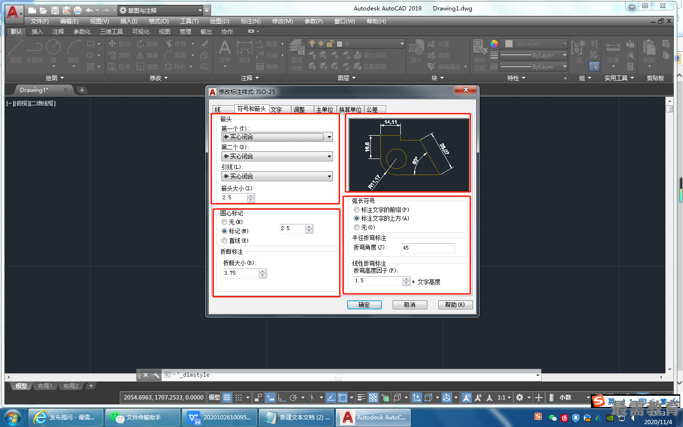This screenshot has width=683, height=427.
Task: Open the first arrowhead (第一个) dropdown
Action: 277,137
